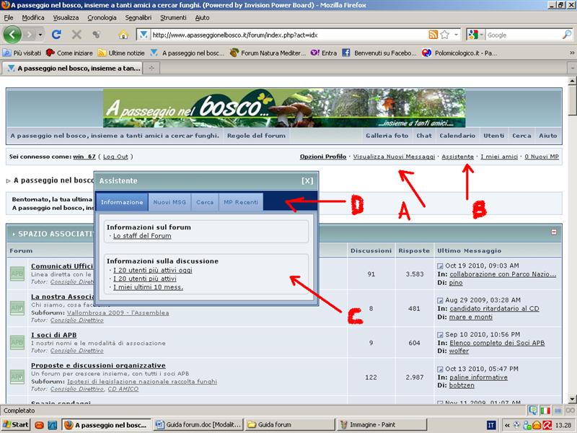This screenshot has height=433, width=577.
Task: Open the Facebook bookmark icon
Action: tap(346, 53)
